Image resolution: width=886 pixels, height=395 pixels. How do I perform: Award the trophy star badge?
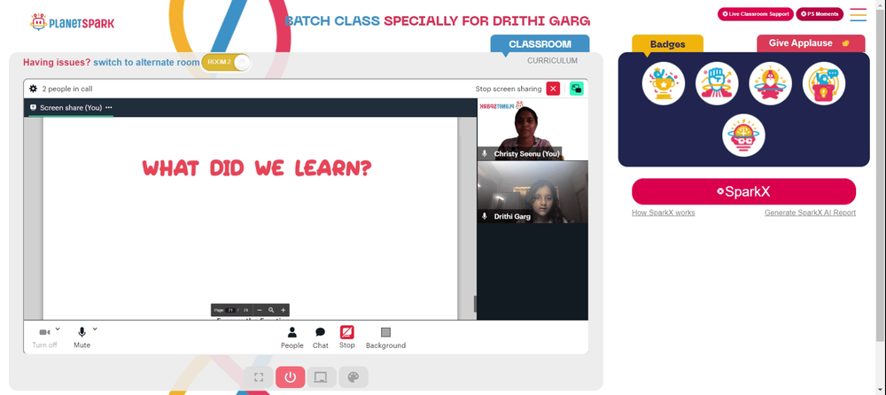tap(664, 83)
